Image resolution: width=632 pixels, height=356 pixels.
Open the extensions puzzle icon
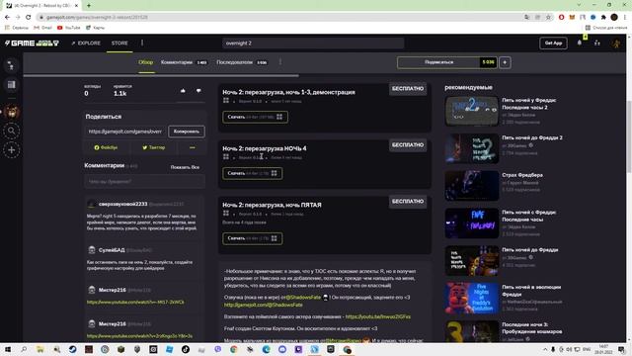click(603, 17)
